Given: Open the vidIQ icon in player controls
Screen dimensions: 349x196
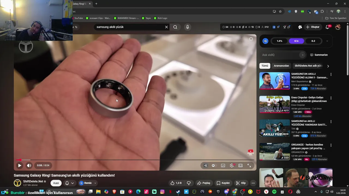Looking at the screenshot, I should point(206,166).
